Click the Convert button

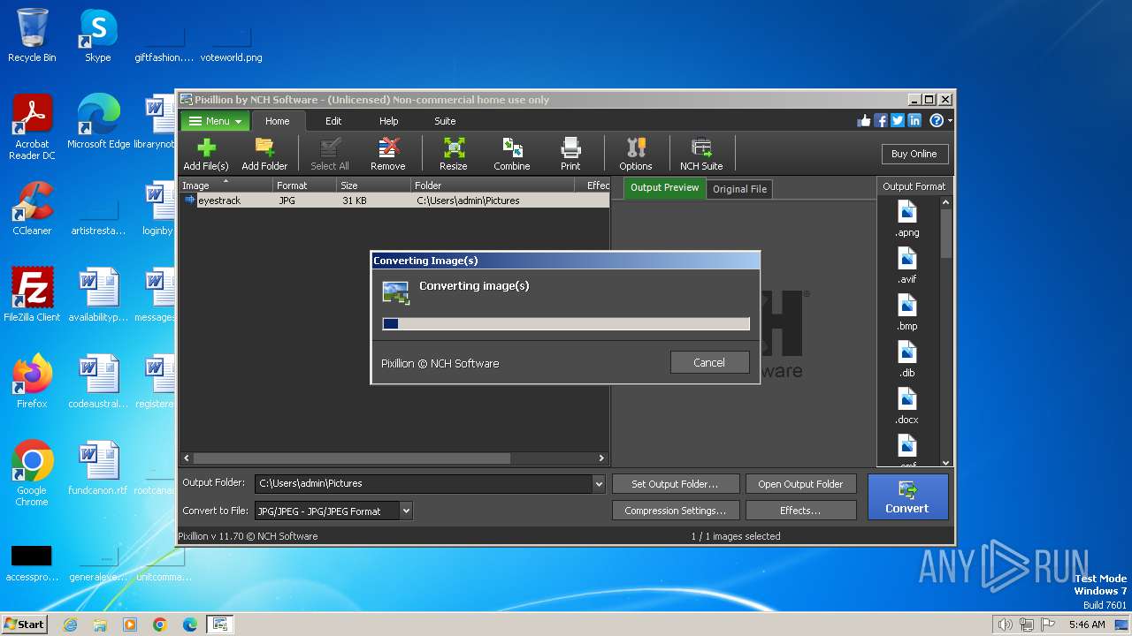(907, 496)
